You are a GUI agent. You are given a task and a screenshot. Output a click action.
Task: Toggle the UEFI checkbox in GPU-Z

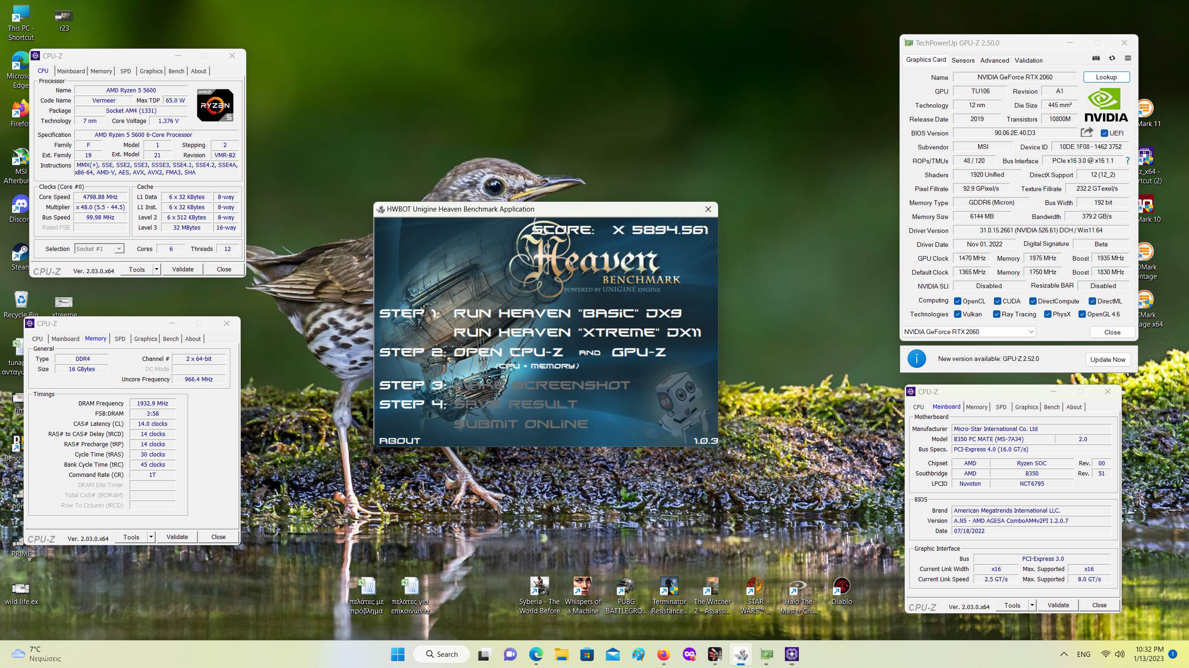click(1104, 133)
